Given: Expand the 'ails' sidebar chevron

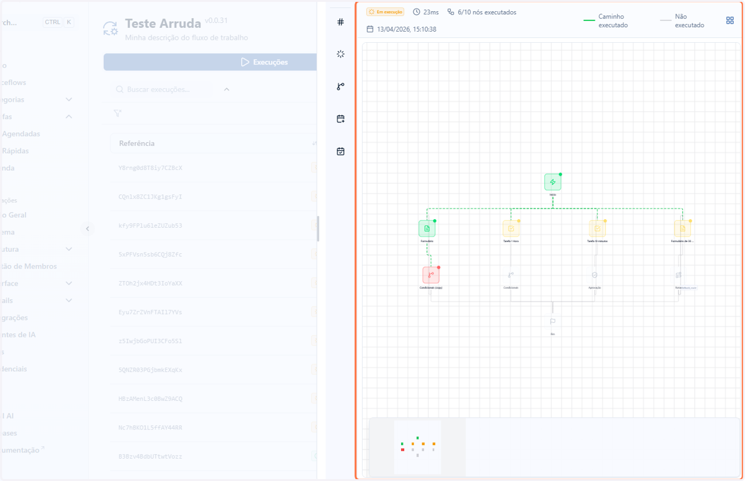Looking at the screenshot, I should click(69, 300).
